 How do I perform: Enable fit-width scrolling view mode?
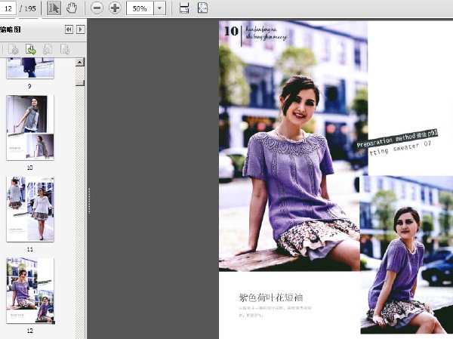[x=184, y=8]
